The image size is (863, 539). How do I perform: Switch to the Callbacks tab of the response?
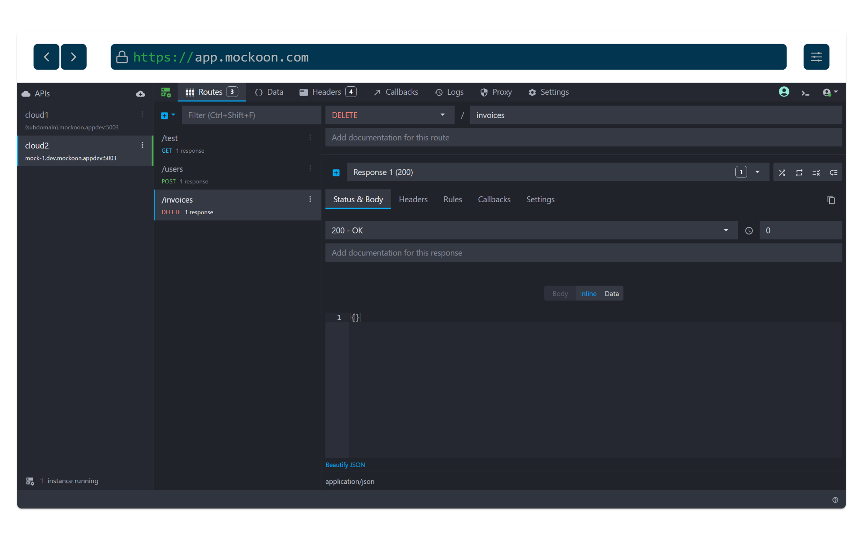point(494,199)
